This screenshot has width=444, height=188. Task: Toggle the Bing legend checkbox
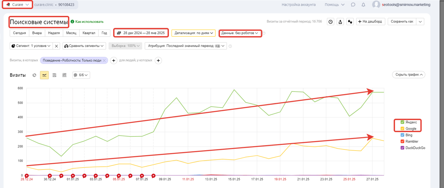pos(402,135)
